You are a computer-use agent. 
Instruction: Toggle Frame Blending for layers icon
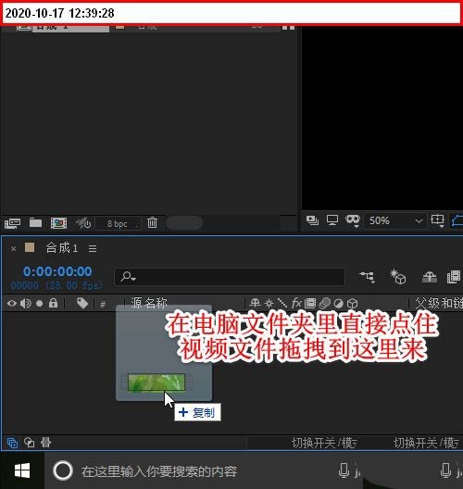pos(454,277)
